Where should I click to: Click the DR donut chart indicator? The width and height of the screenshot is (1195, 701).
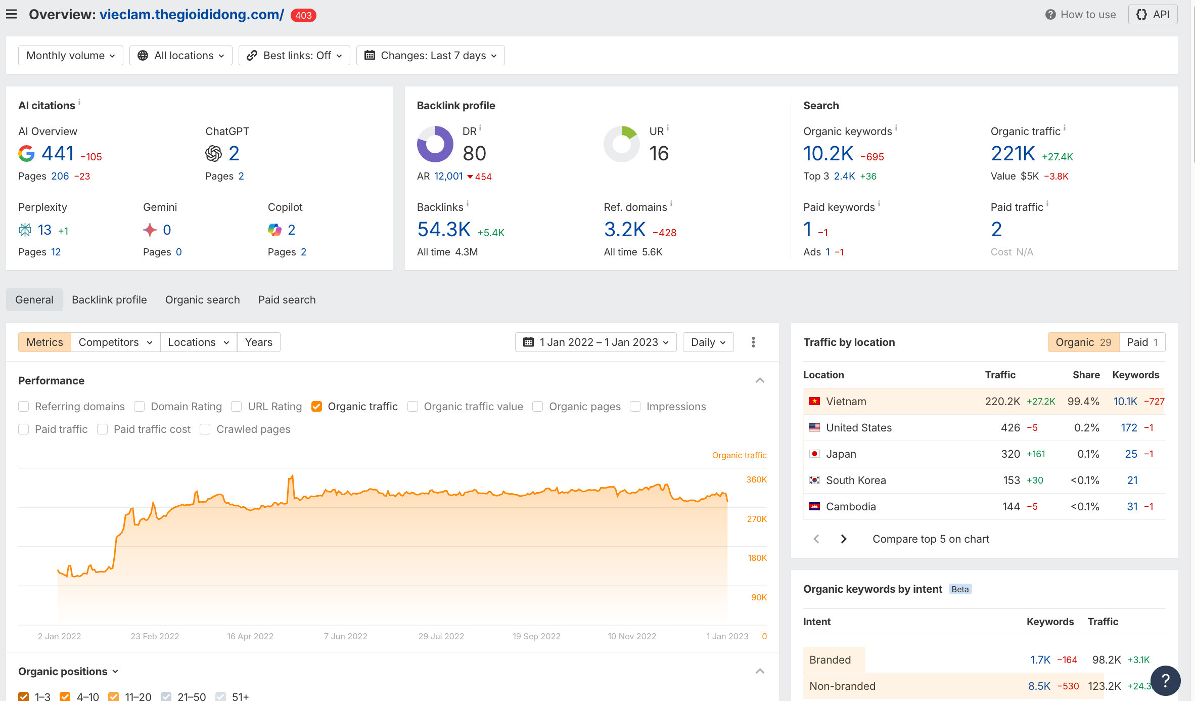[x=435, y=144]
